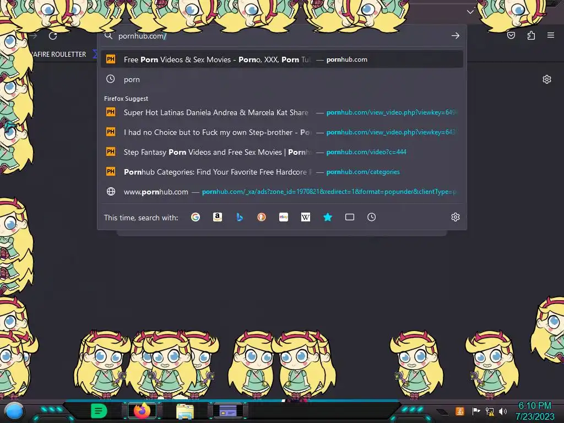Click 'Firefox Suggest' label

126,99
